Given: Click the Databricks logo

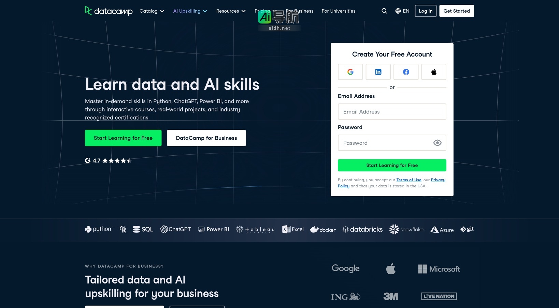Looking at the screenshot, I should tap(362, 229).
